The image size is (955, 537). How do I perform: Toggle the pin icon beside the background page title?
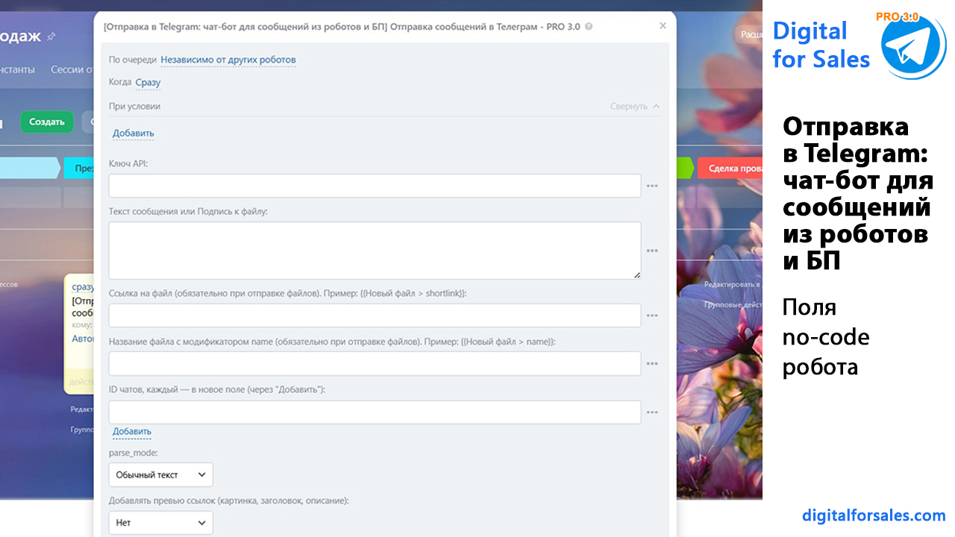point(51,37)
